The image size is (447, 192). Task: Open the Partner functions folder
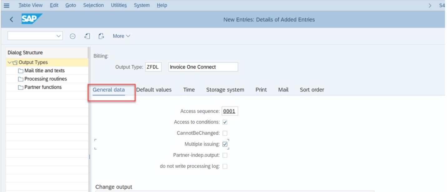[x=43, y=87]
